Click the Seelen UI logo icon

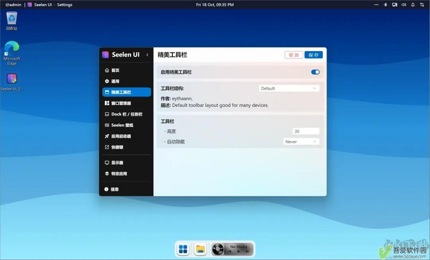(x=106, y=55)
